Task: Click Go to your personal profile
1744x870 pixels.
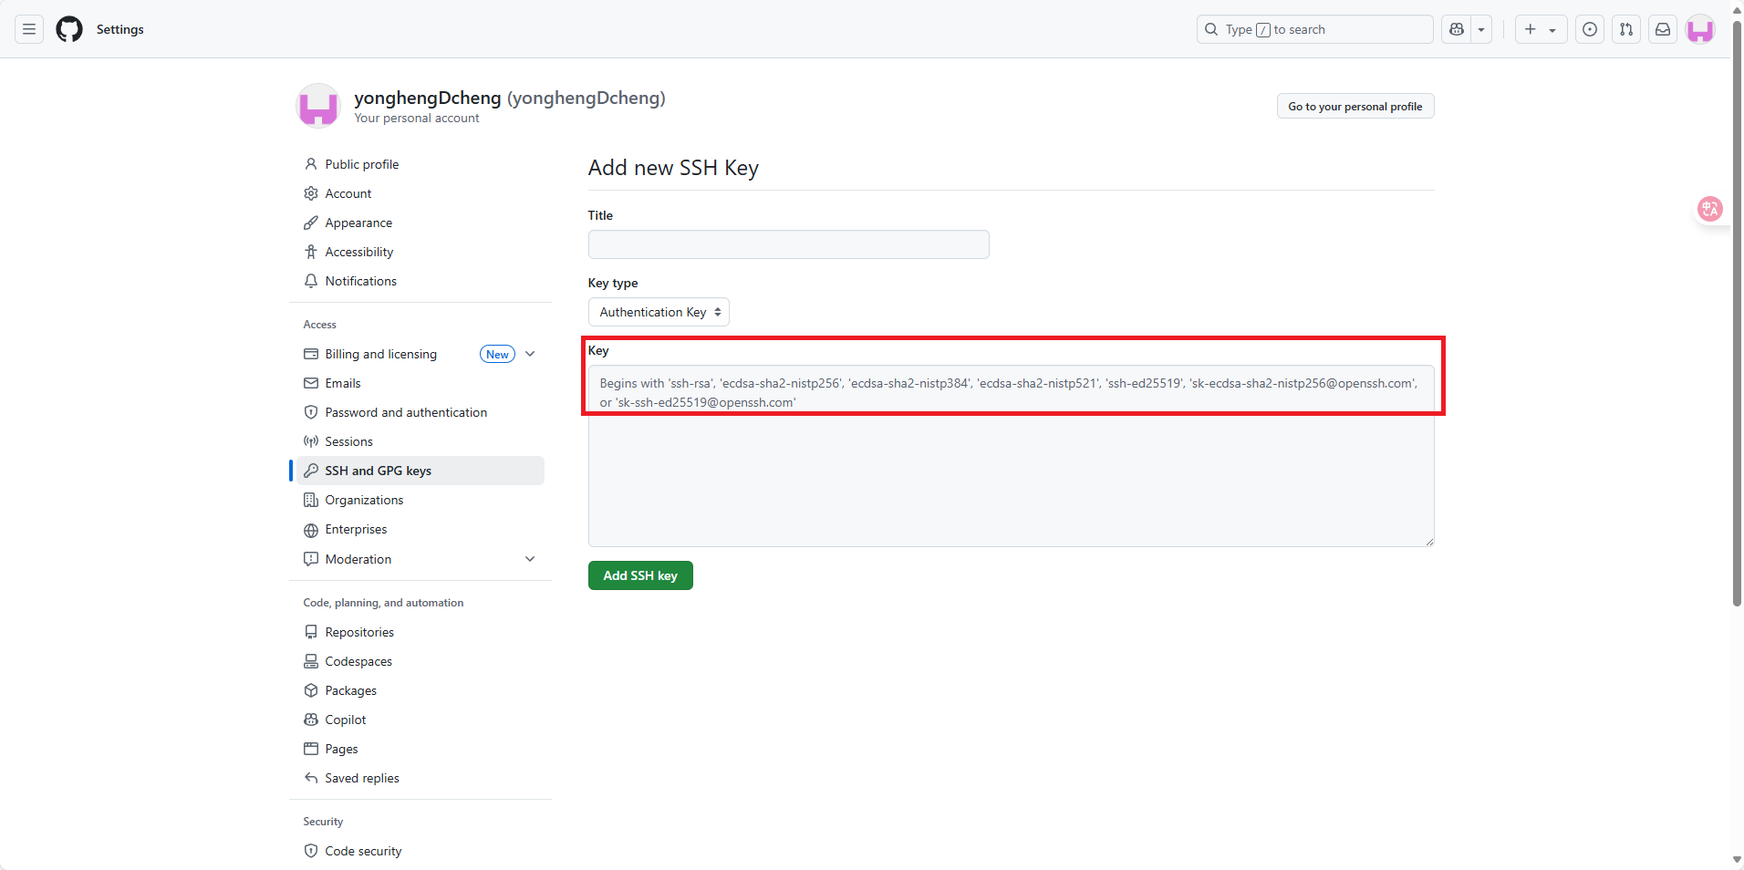Action: [x=1355, y=107]
